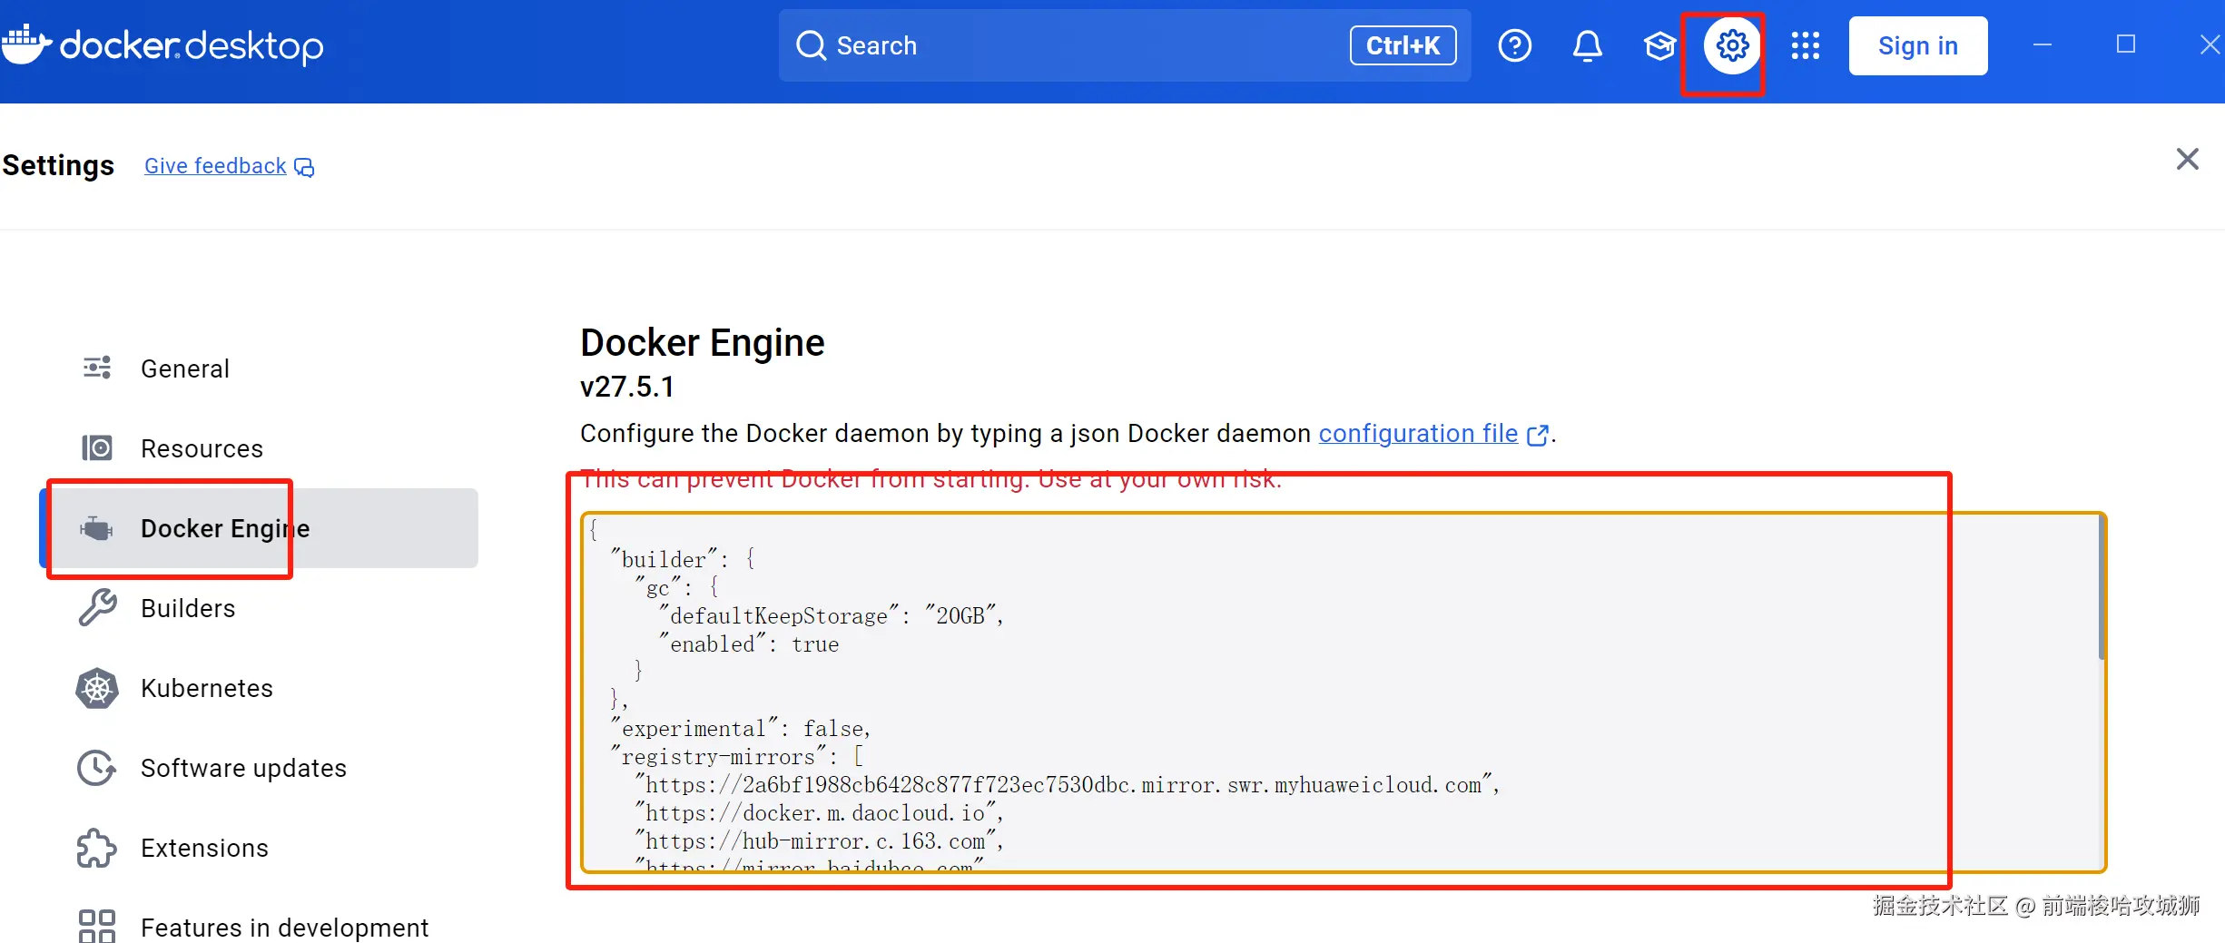Click the myhuaweicloud.com mirror URL line

1068,785
